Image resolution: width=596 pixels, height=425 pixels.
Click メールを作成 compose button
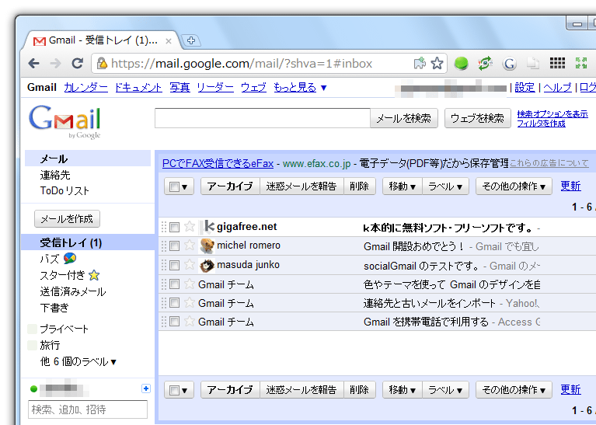tap(67, 219)
